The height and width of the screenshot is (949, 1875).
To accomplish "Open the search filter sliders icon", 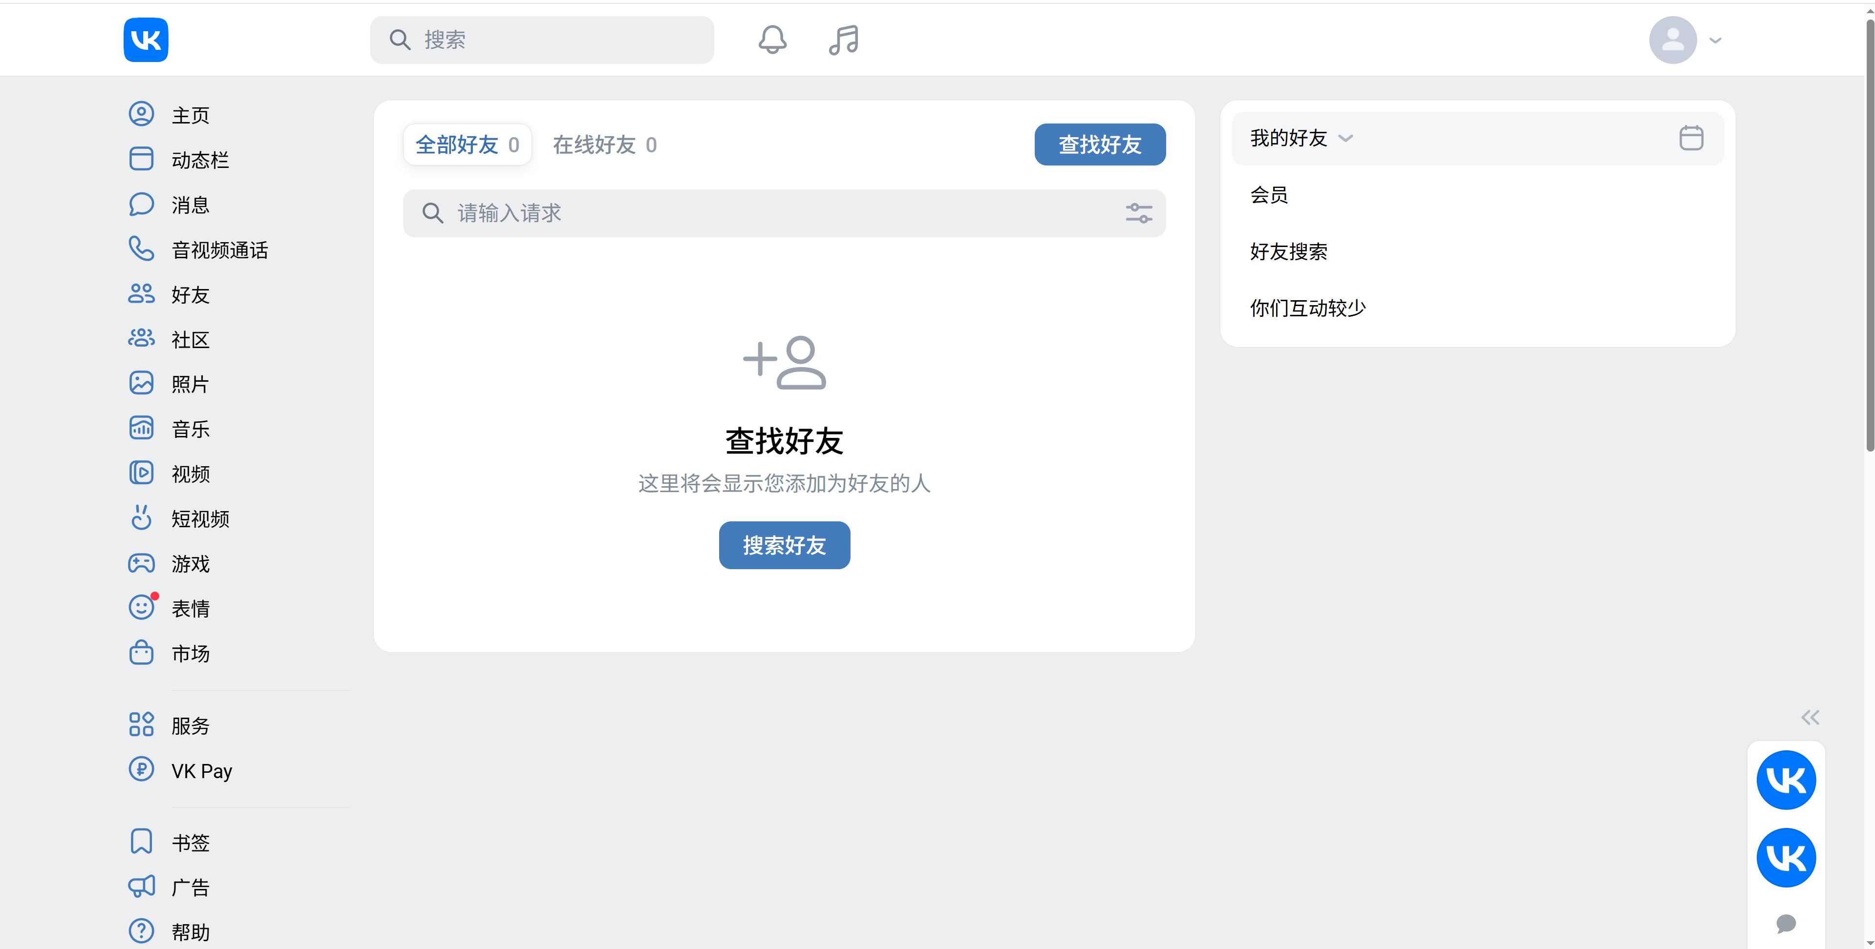I will [1138, 213].
